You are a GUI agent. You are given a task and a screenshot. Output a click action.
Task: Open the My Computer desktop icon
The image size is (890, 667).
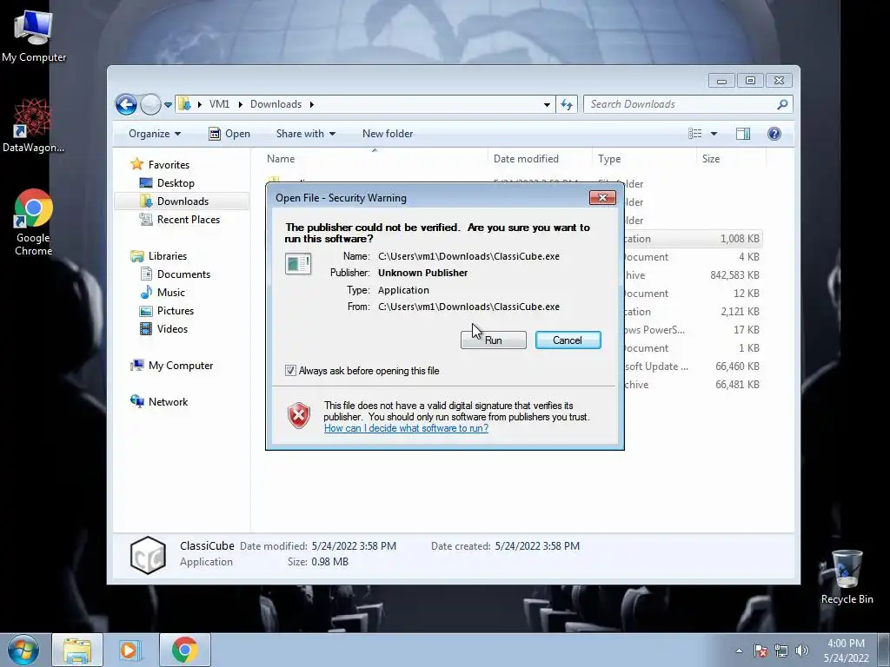33,35
